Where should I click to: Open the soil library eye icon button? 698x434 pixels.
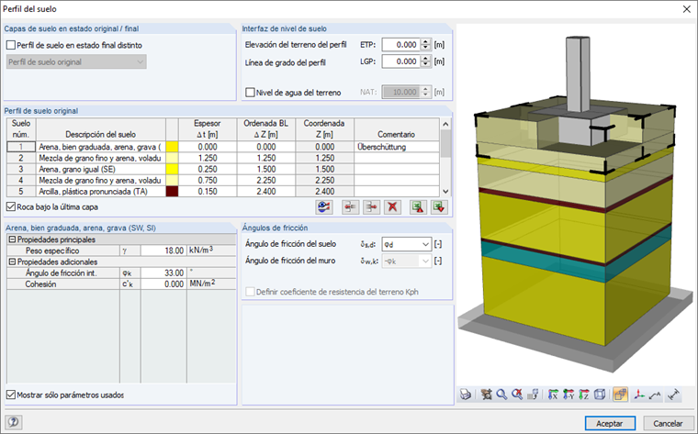(324, 207)
